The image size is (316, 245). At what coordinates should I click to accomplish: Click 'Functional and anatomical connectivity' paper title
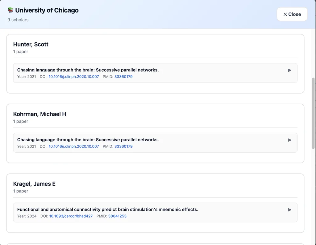coord(108,209)
